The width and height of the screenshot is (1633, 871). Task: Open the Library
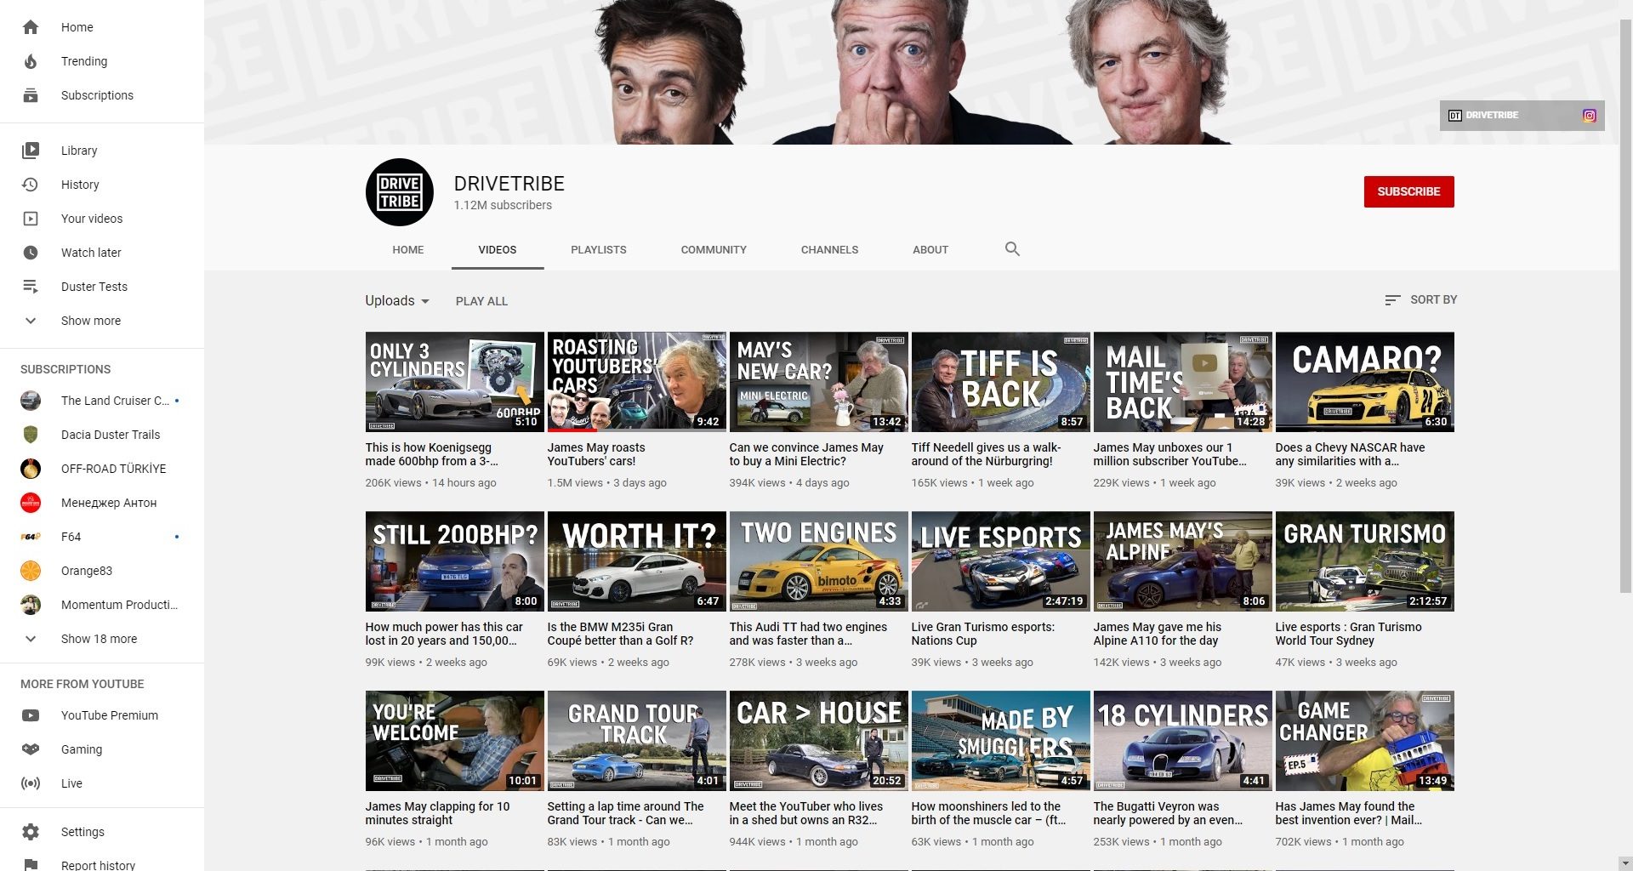pyautogui.click(x=79, y=151)
